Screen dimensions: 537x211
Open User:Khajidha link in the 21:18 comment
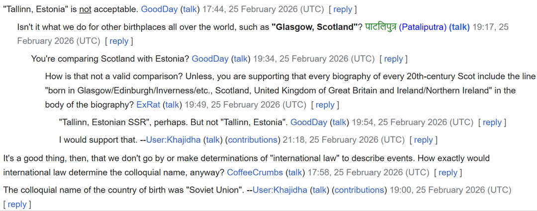173,140
